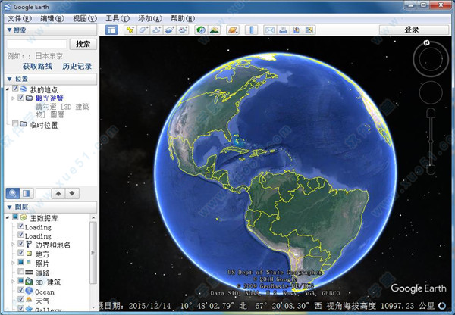
Task: Check the 临时位置 checkbox
Action: (15, 125)
